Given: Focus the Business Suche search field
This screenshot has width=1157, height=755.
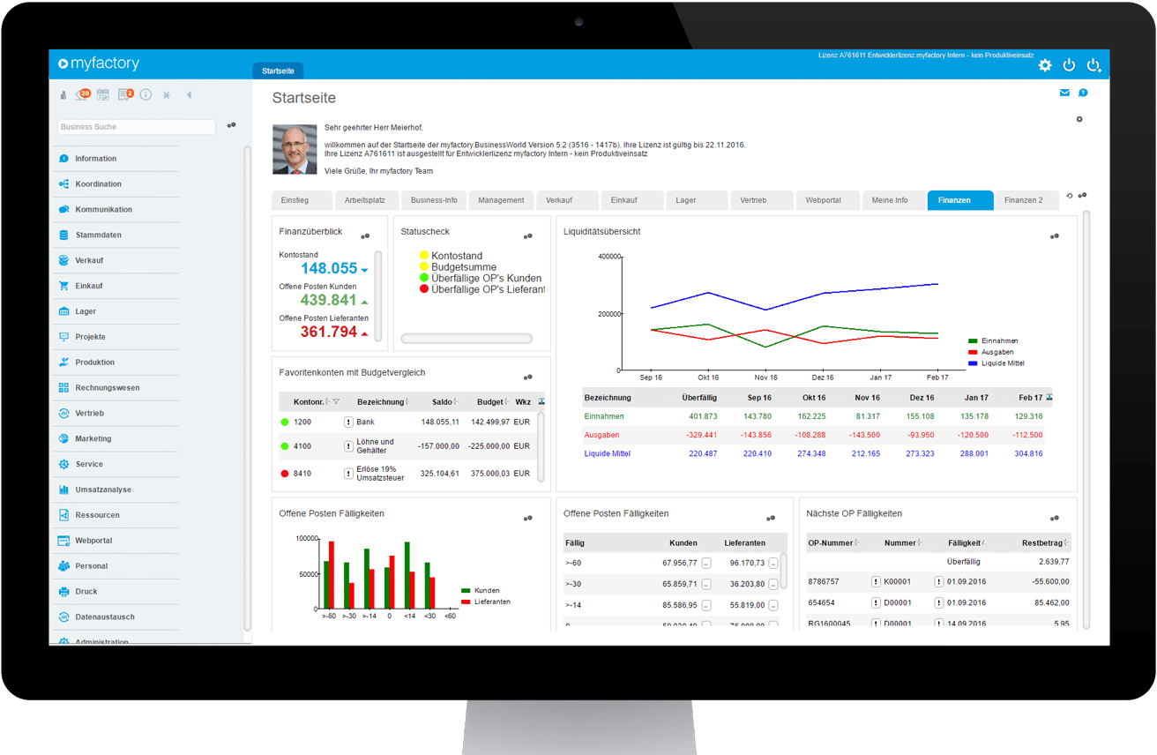Looking at the screenshot, I should click(x=136, y=127).
